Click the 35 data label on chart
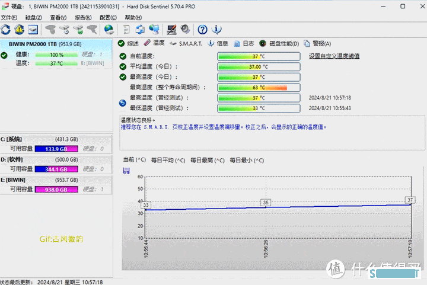 (266, 202)
